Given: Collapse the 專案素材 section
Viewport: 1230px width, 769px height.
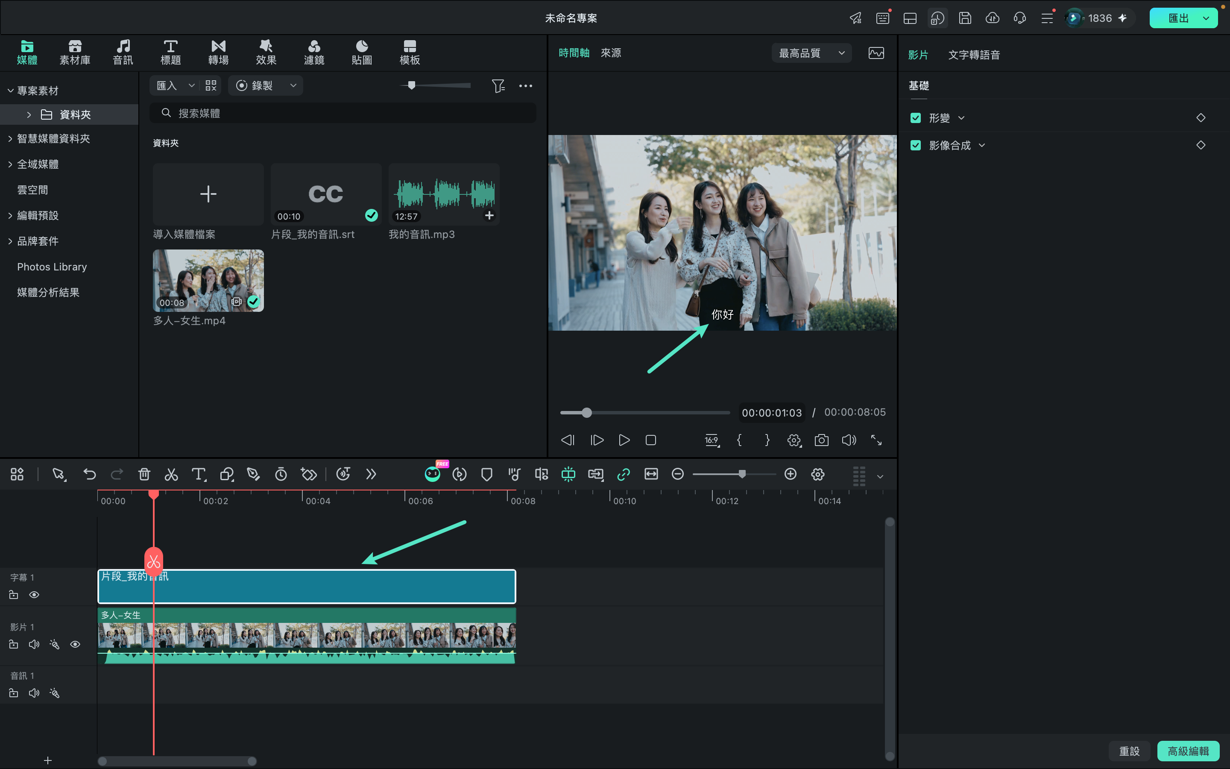Looking at the screenshot, I should point(10,91).
